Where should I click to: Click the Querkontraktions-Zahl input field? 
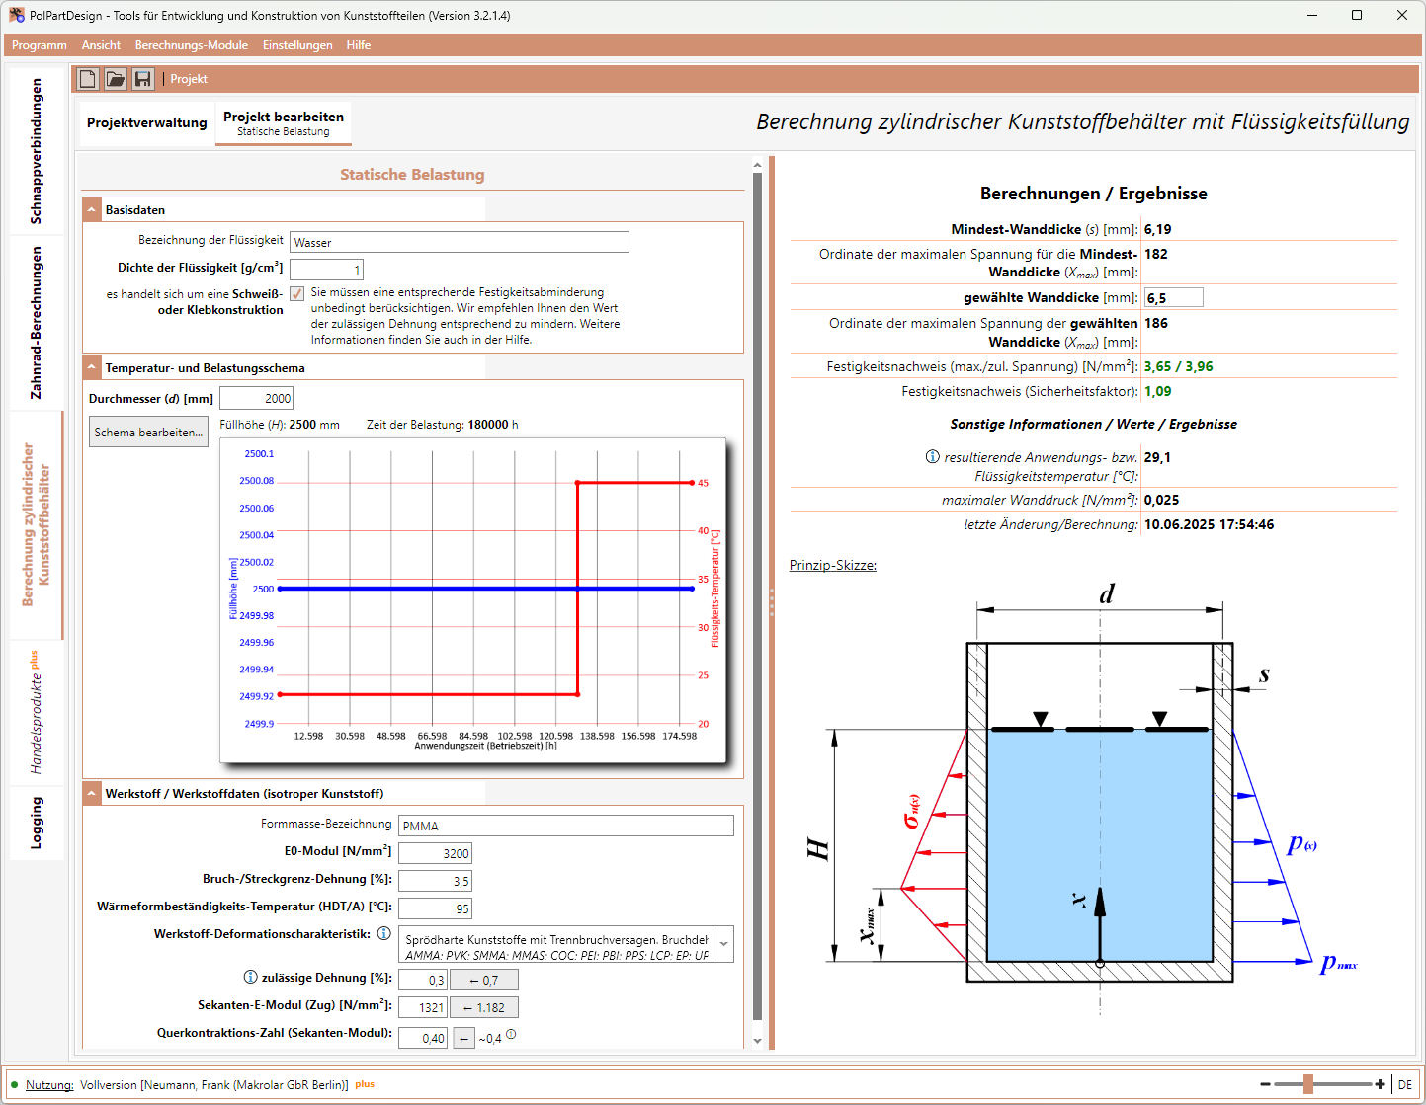(423, 1038)
